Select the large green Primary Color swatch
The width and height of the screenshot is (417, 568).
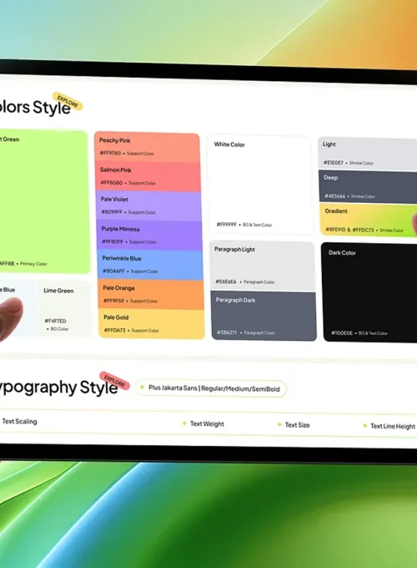click(x=44, y=202)
